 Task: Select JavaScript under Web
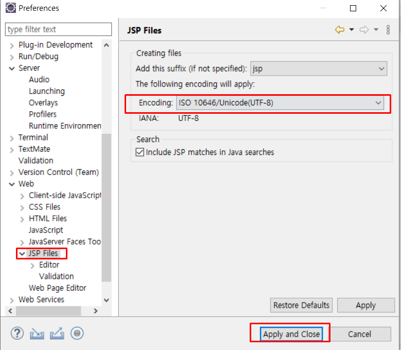[46, 230]
